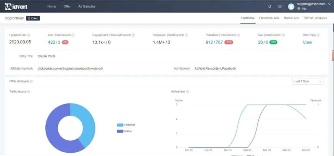
Task: Click the user avatar icon
Action: 291,7
